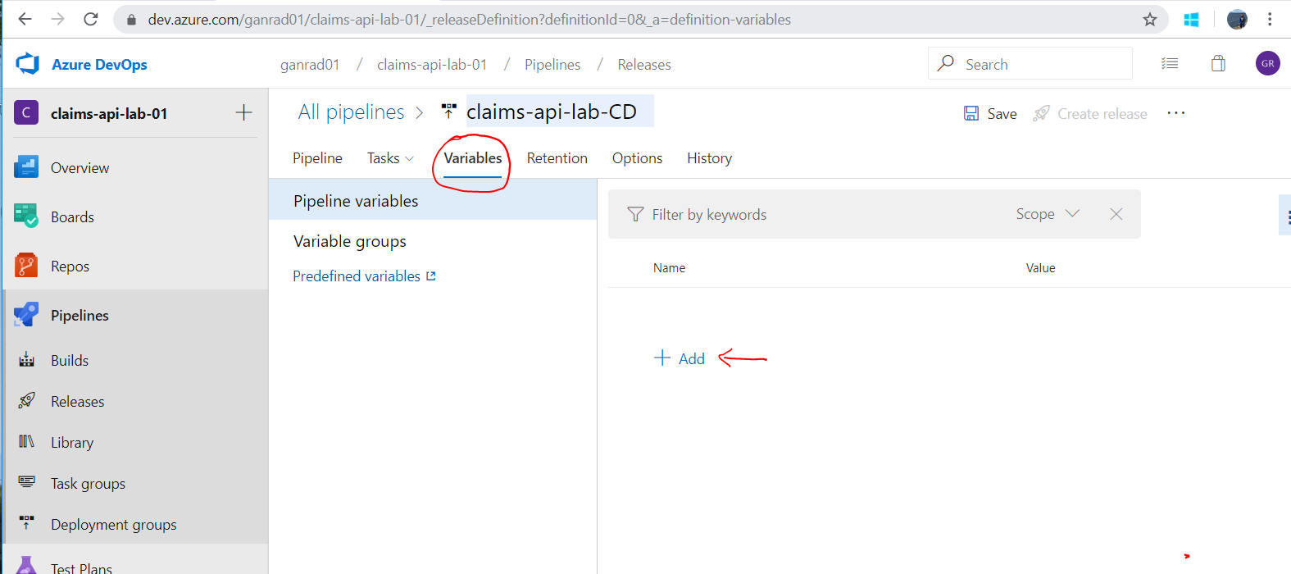Click the browser address bar URL
The image size is (1291, 574).
[470, 19]
